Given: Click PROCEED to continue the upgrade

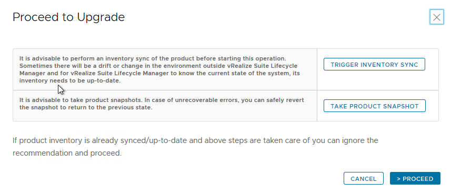Looking at the screenshot, I should 415,178.
